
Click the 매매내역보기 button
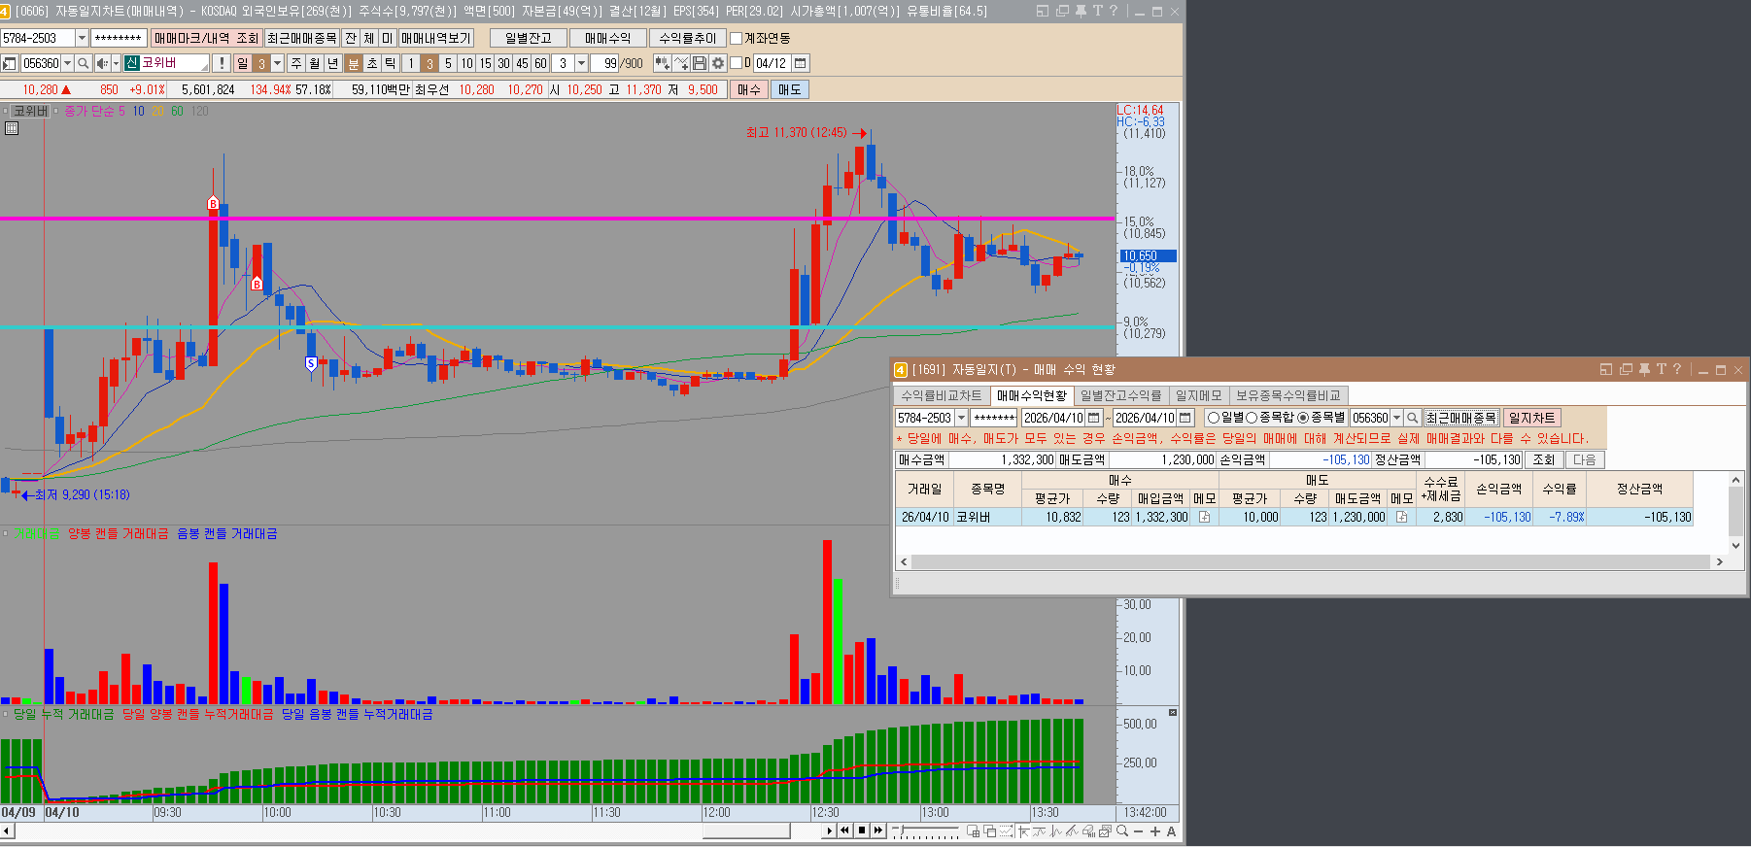pos(435,38)
